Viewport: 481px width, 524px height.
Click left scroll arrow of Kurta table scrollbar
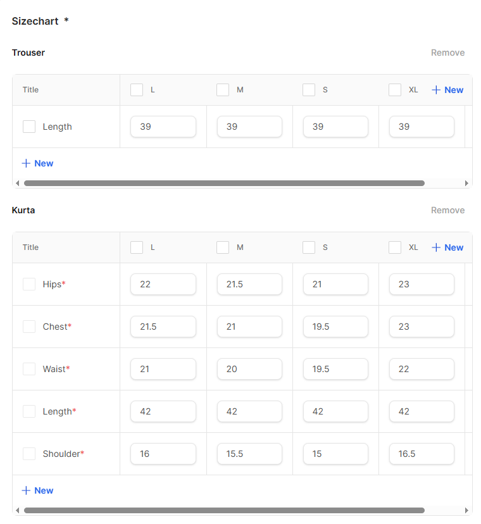coord(17,510)
